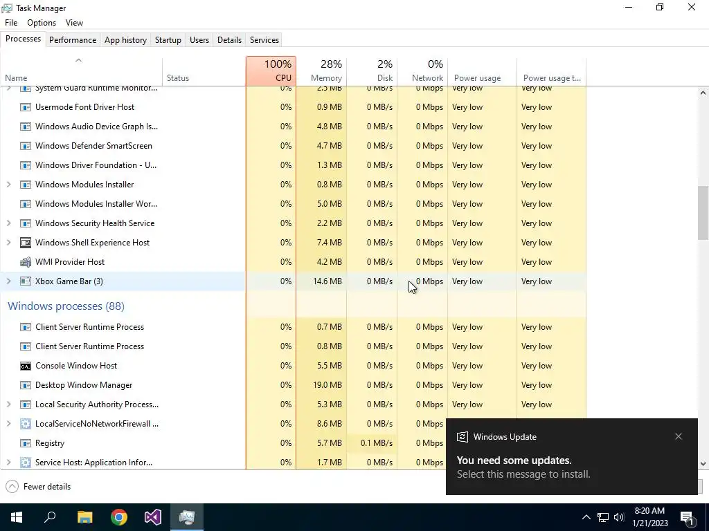The height and width of the screenshot is (531, 709).
Task: Select the Windows processes (88) group header
Action: pyautogui.click(x=66, y=306)
